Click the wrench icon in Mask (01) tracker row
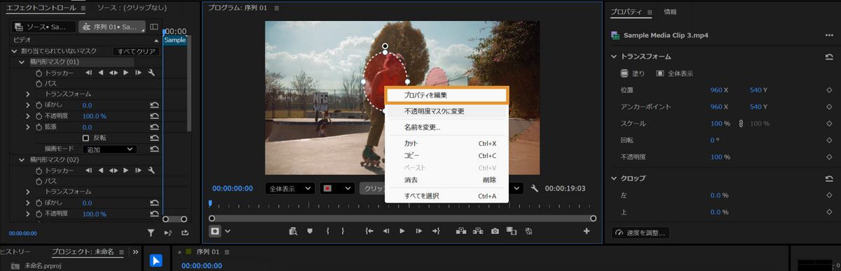This screenshot has width=841, height=271. tap(151, 73)
